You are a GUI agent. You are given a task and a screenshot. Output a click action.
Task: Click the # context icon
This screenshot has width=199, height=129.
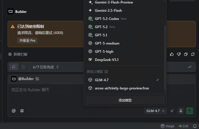22,111
